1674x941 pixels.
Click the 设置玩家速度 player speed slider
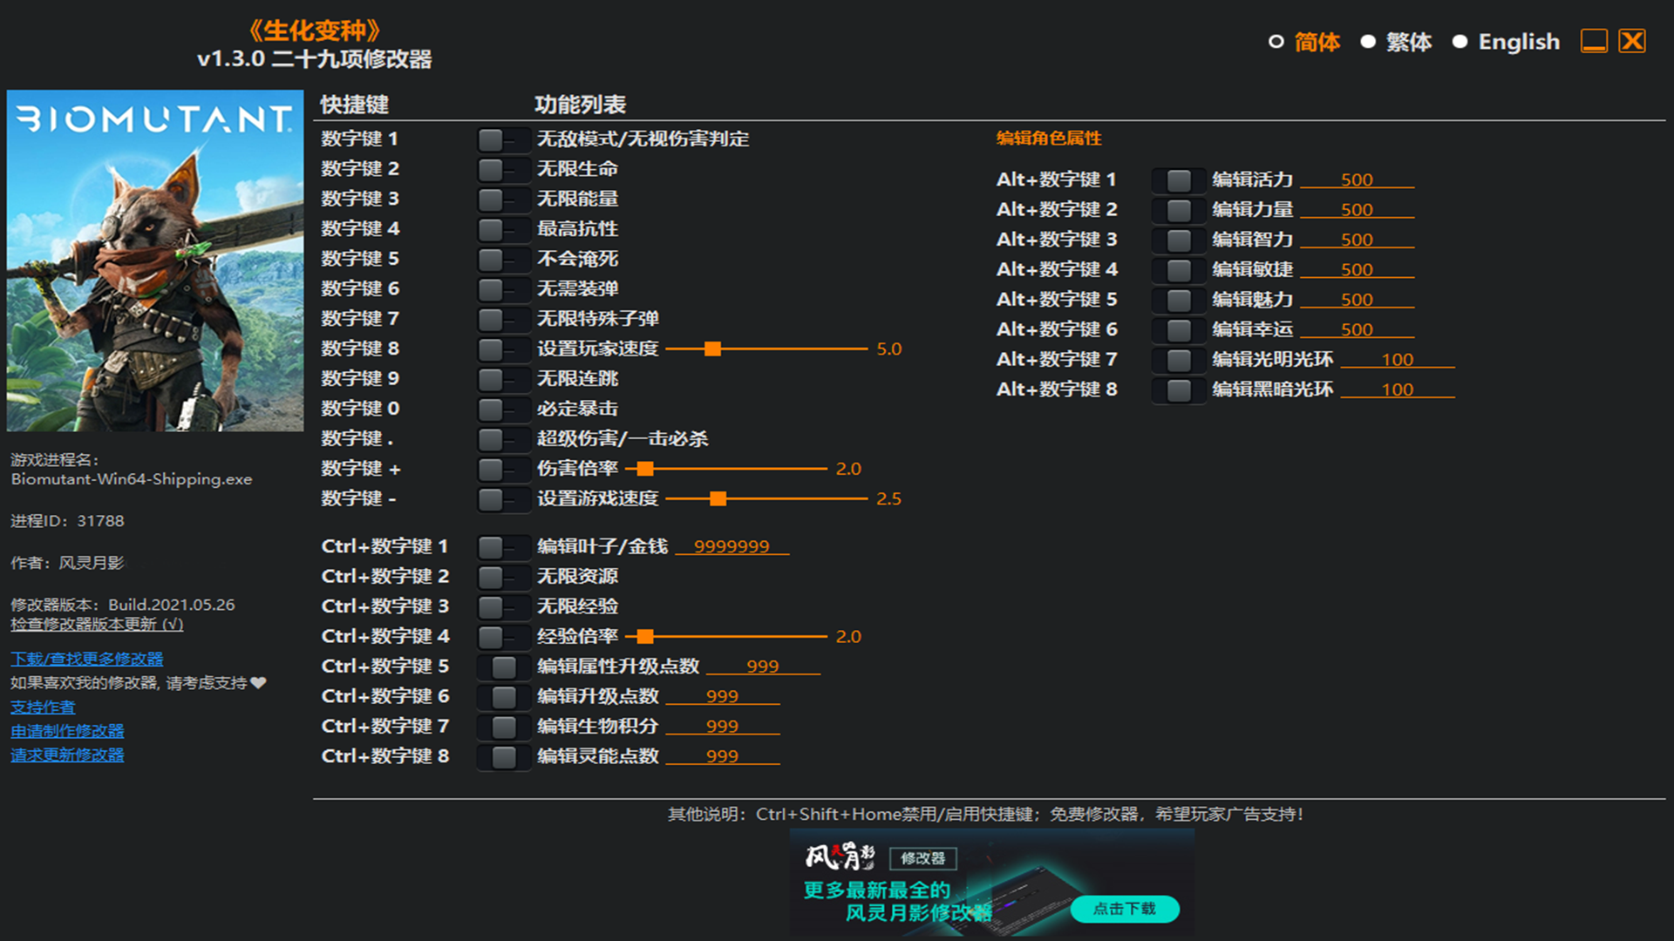(712, 349)
